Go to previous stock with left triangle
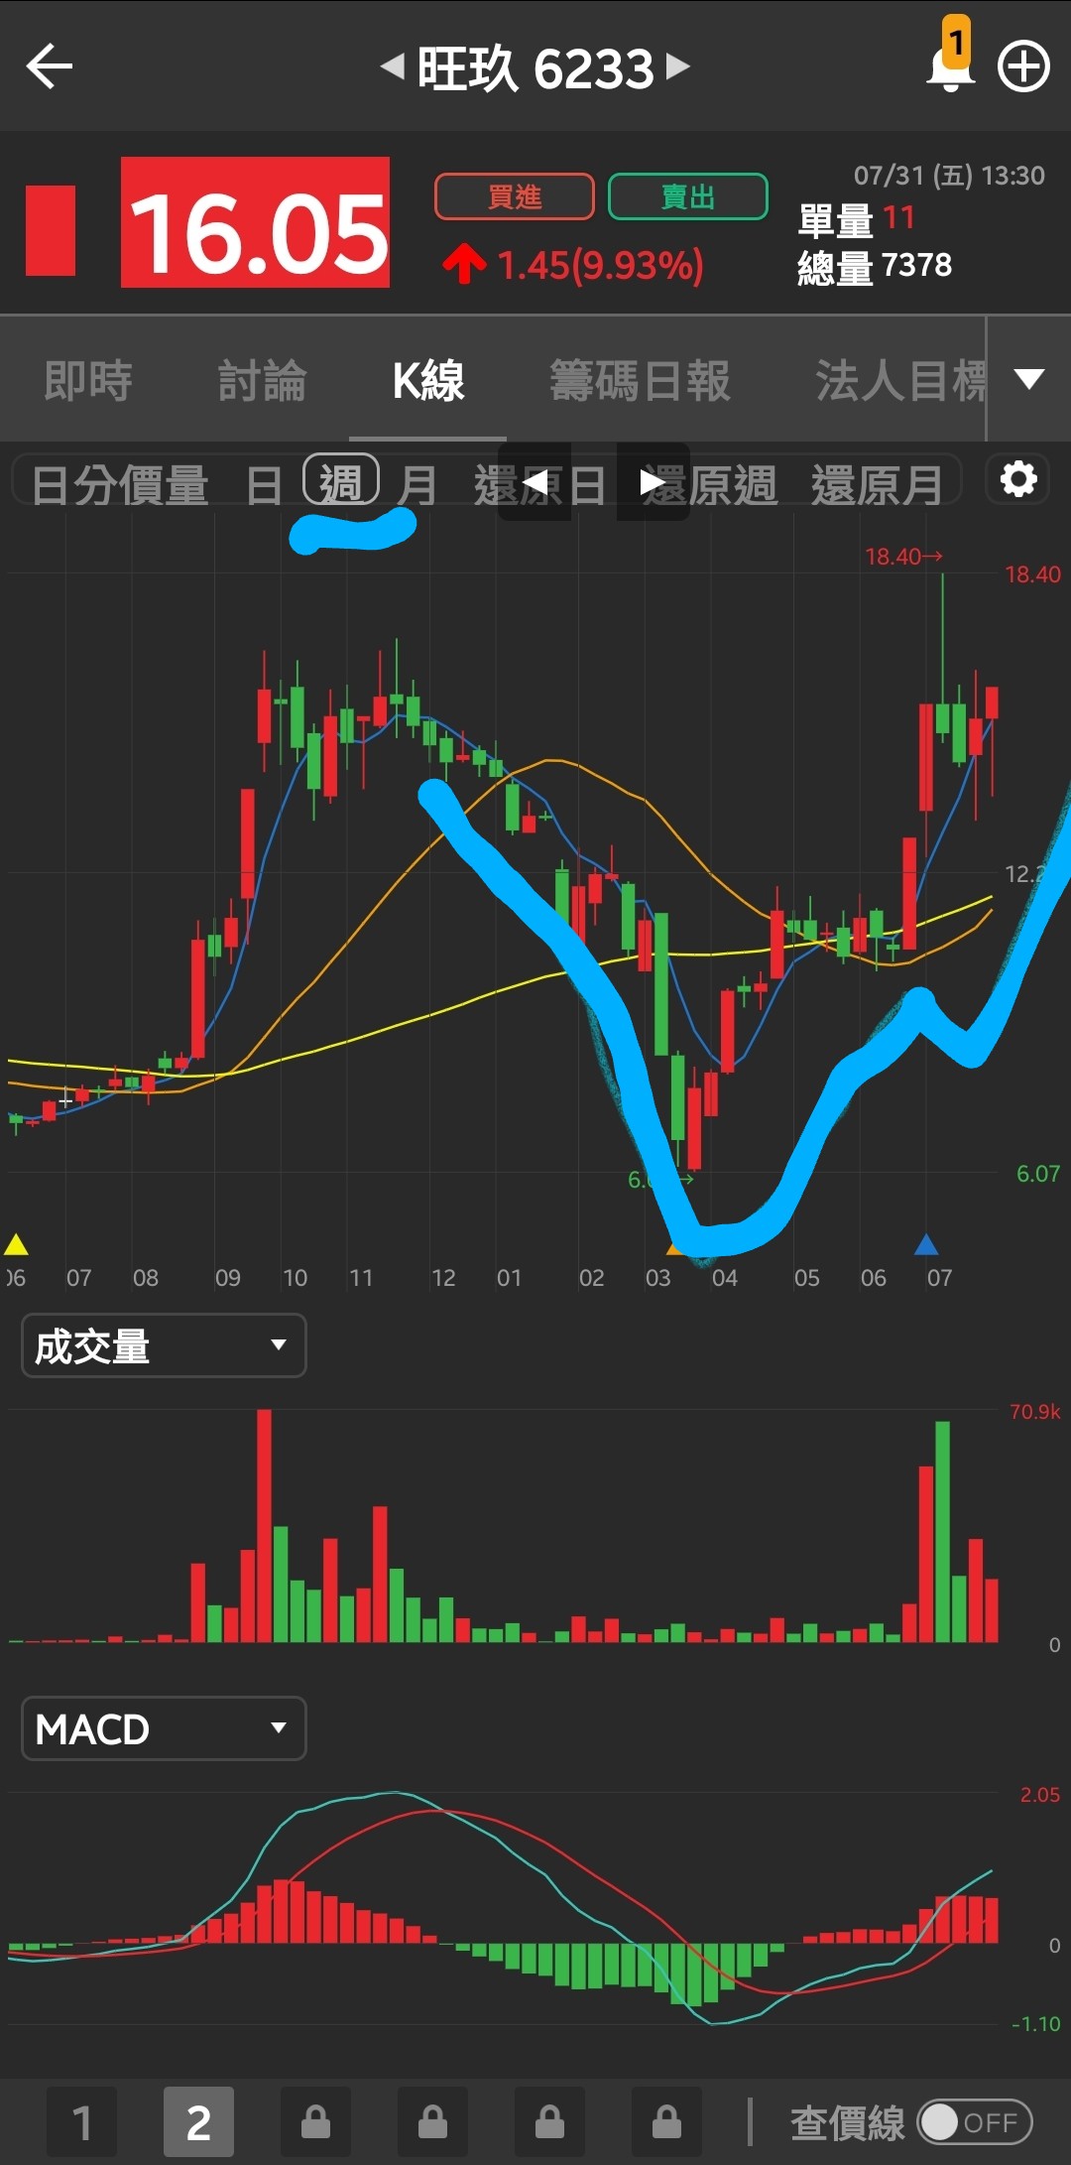1071x2165 pixels. tap(393, 67)
